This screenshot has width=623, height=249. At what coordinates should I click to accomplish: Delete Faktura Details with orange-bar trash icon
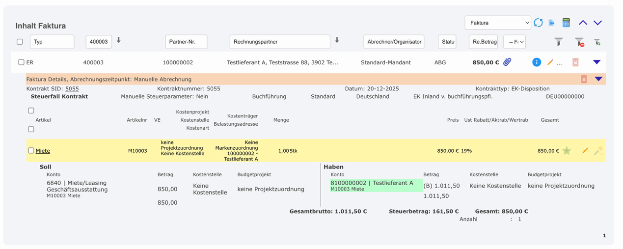coord(584,79)
